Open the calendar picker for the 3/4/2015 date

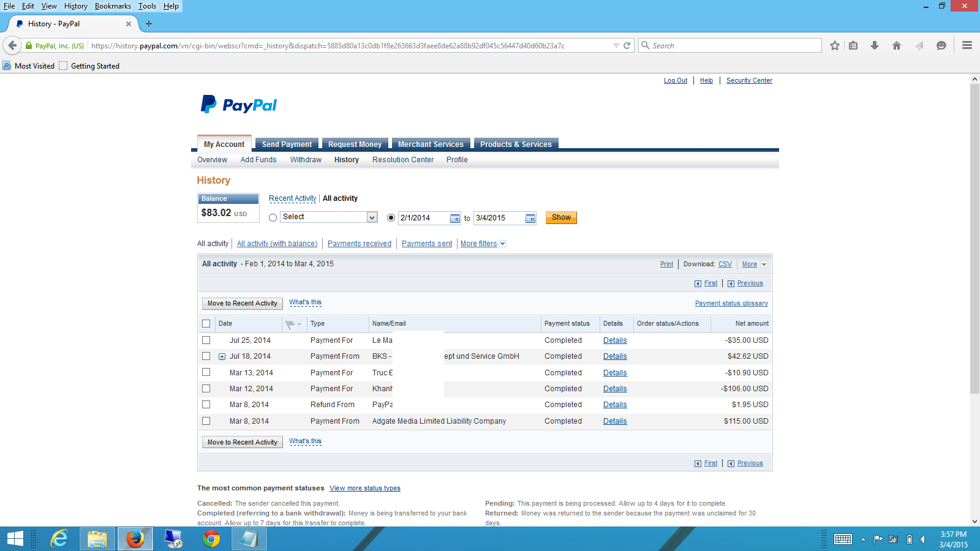[530, 219]
